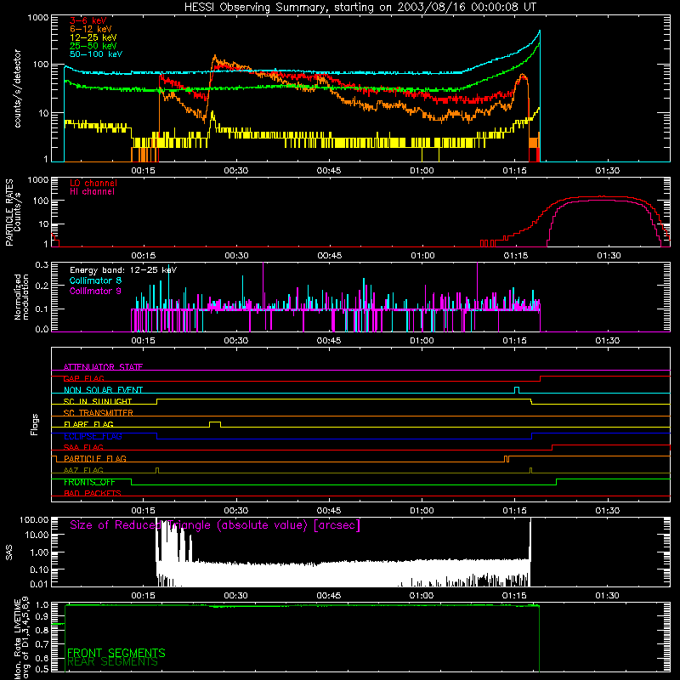Image resolution: width=680 pixels, height=680 pixels.
Task: Select the Collimator 9 legend label
Action: pyautogui.click(x=95, y=291)
